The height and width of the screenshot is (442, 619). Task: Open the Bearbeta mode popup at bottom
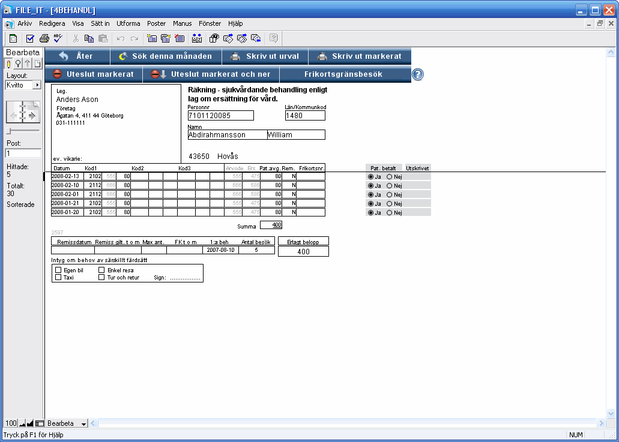pyautogui.click(x=66, y=423)
